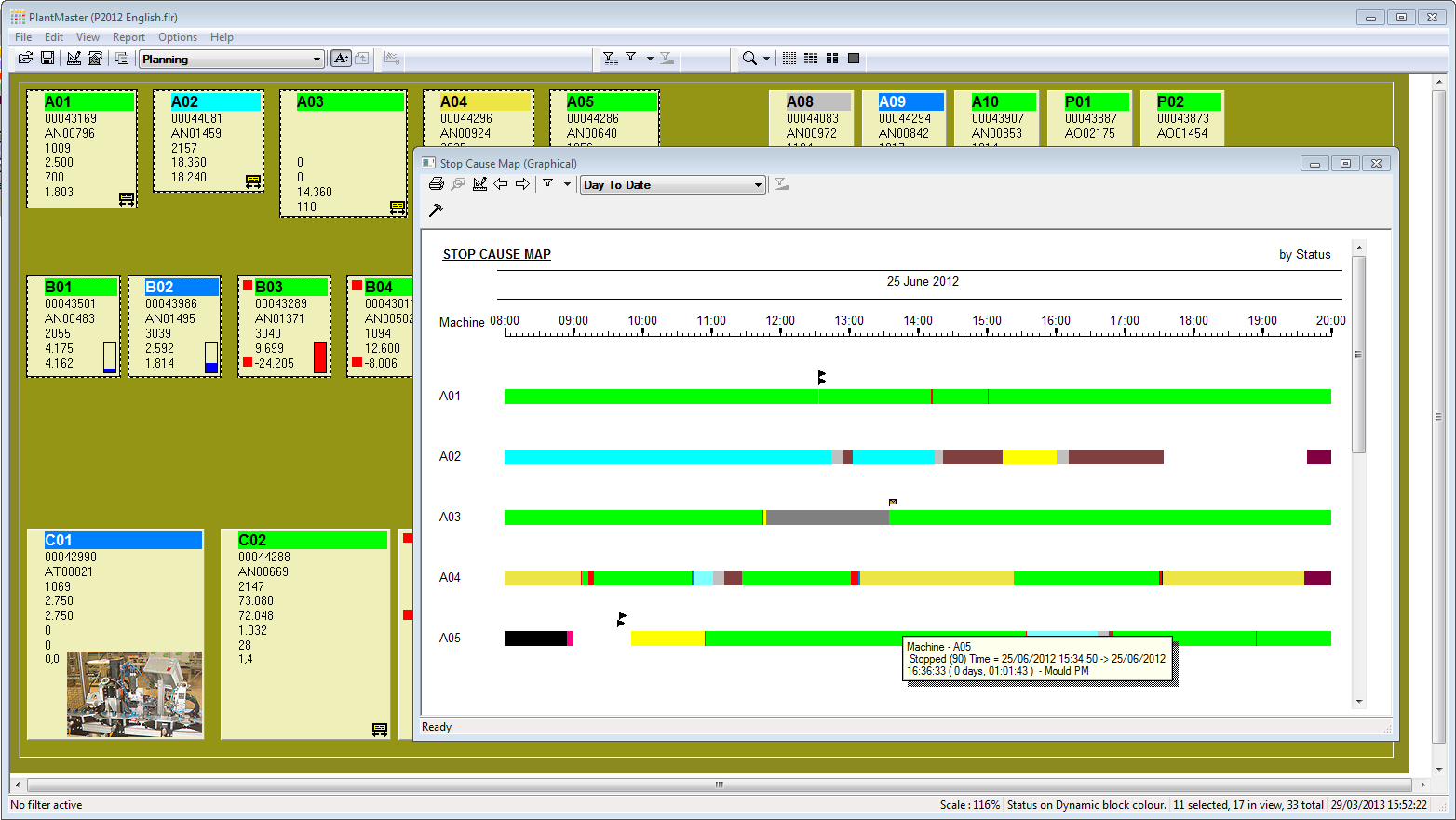Select the four-block grid view icon

[x=832, y=59]
